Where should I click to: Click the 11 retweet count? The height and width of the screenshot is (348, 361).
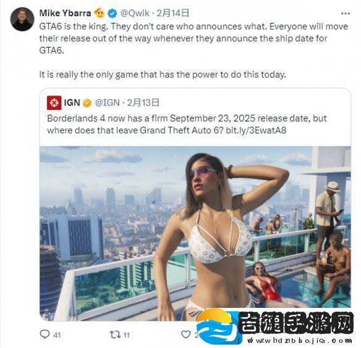pos(126,335)
